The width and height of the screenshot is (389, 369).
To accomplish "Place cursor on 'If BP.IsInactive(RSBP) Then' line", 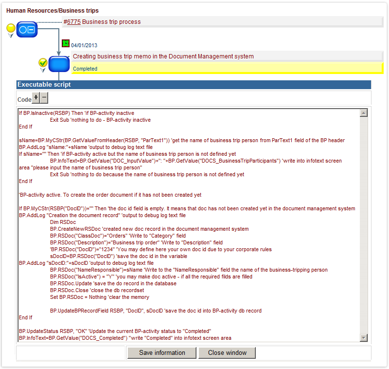I will 77,113.
